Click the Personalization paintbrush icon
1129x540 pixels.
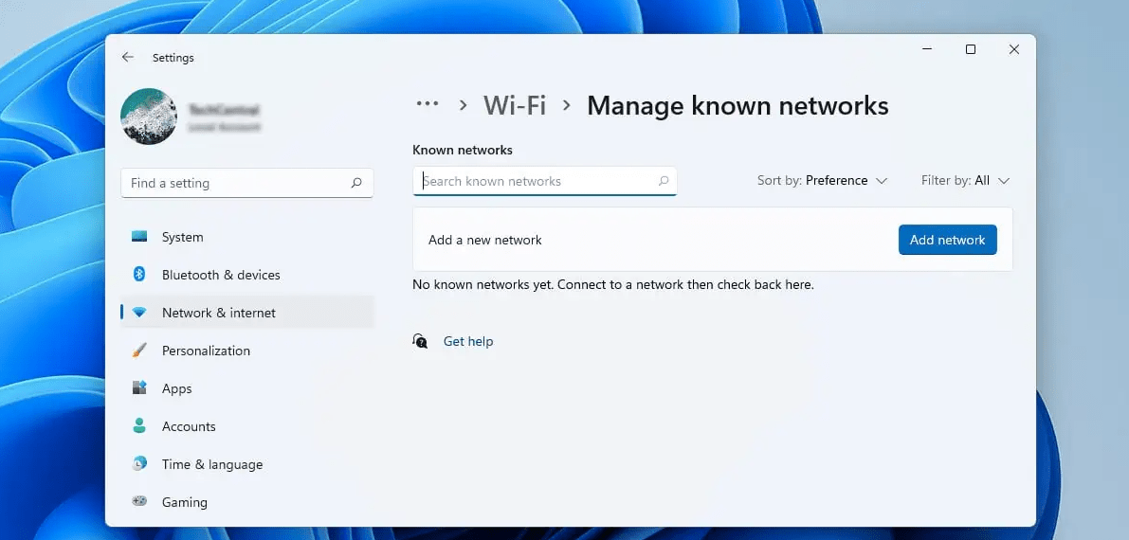139,351
